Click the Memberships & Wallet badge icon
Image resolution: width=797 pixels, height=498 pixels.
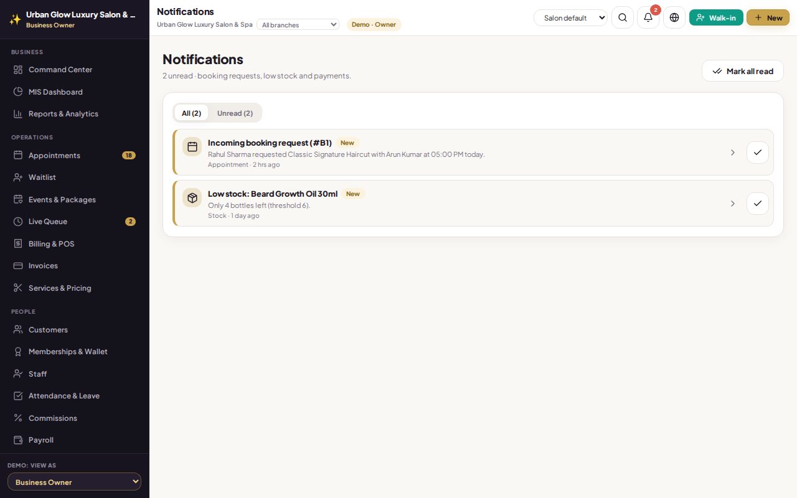pos(18,352)
